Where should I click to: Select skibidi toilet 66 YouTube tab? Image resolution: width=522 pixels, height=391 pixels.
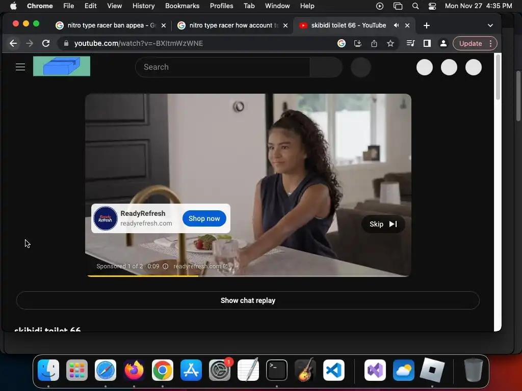coord(348,25)
